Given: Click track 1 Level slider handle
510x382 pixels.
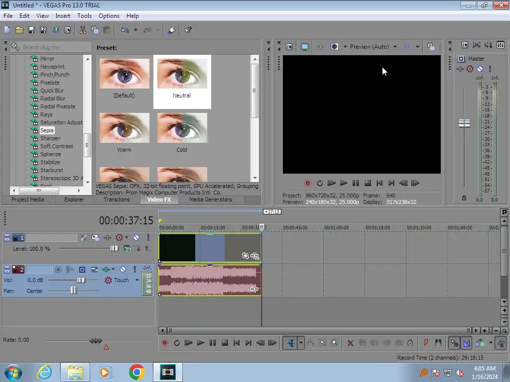Looking at the screenshot, I should [114, 249].
